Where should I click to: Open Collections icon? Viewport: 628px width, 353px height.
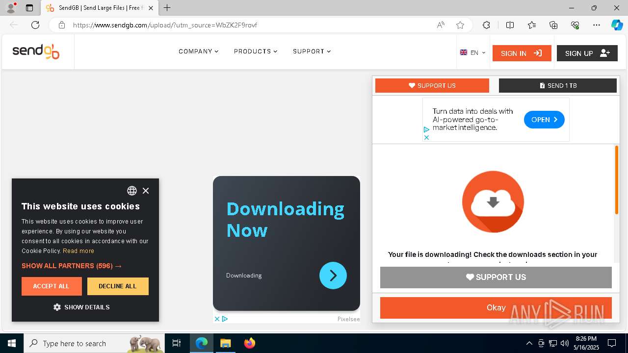click(x=553, y=25)
